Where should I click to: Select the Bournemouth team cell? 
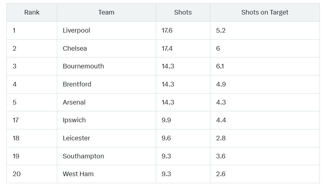106,66
